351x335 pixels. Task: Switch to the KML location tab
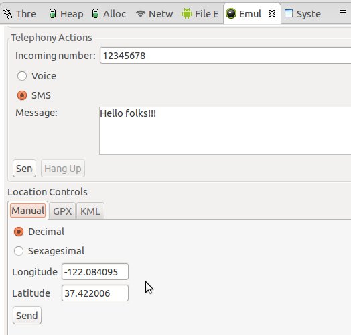click(90, 211)
